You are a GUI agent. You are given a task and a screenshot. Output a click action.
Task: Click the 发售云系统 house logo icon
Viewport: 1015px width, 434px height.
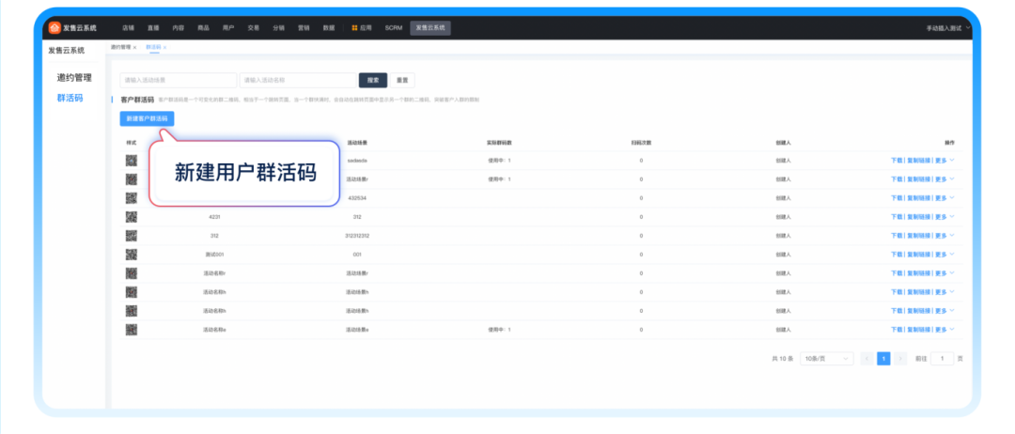pos(55,27)
